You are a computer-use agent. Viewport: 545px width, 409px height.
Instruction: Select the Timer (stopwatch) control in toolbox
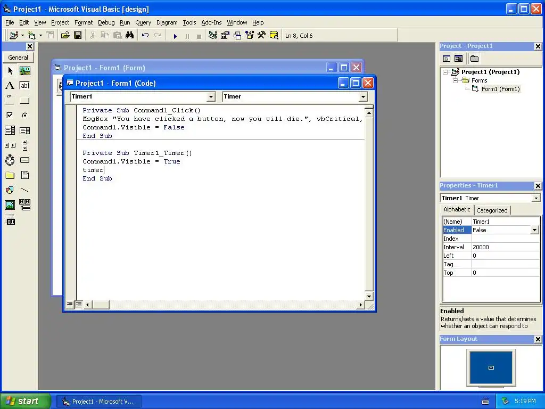[10, 160]
